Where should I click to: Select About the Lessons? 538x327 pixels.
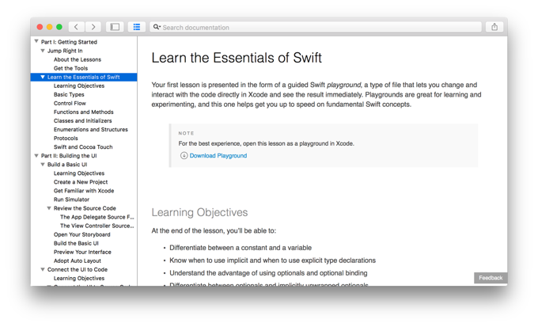tap(78, 59)
